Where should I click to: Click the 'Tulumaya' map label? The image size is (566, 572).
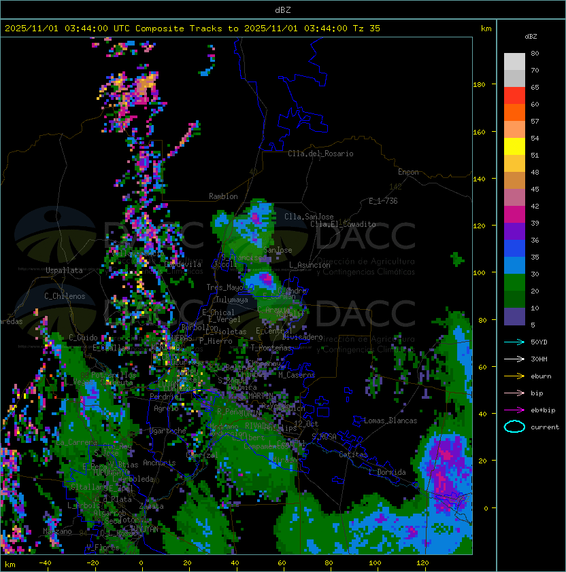click(x=232, y=300)
